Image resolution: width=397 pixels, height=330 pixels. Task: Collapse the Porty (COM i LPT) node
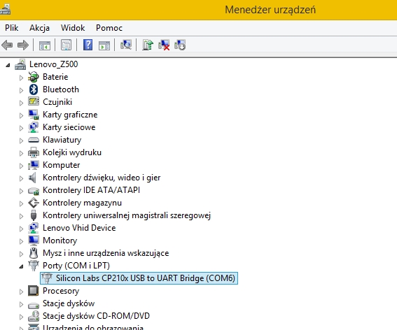coord(21,266)
